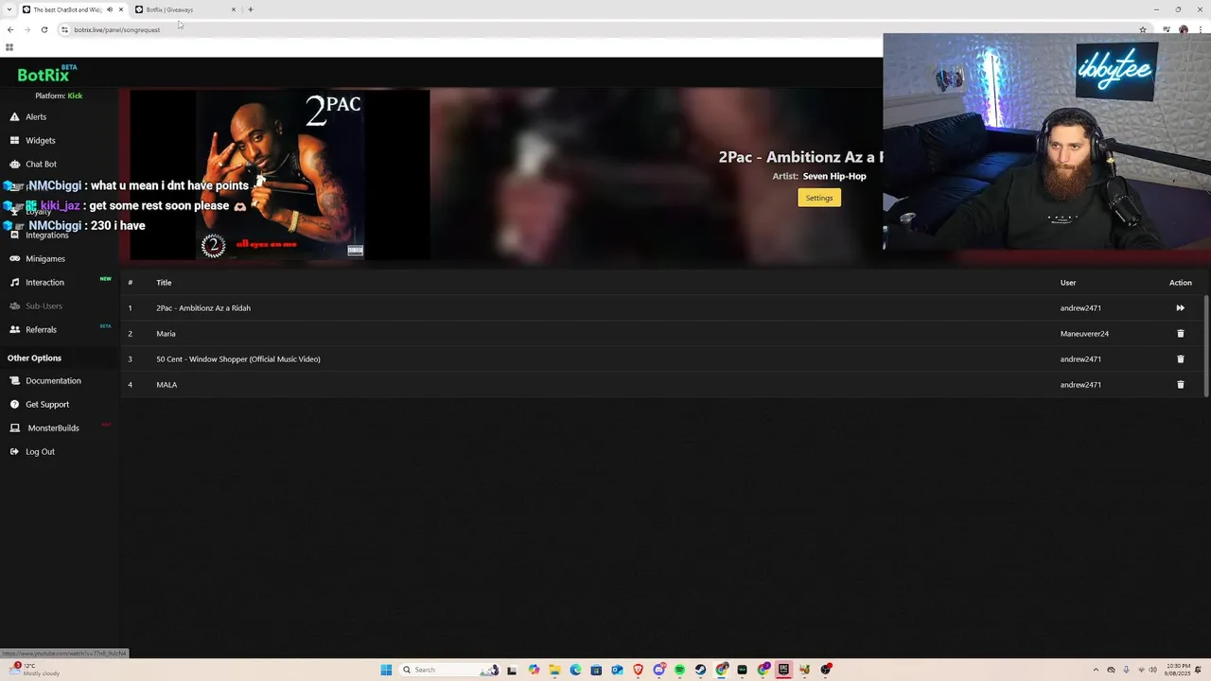The image size is (1211, 681).
Task: Remove 50 Cent Window Shopper from queue
Action: tap(1180, 358)
